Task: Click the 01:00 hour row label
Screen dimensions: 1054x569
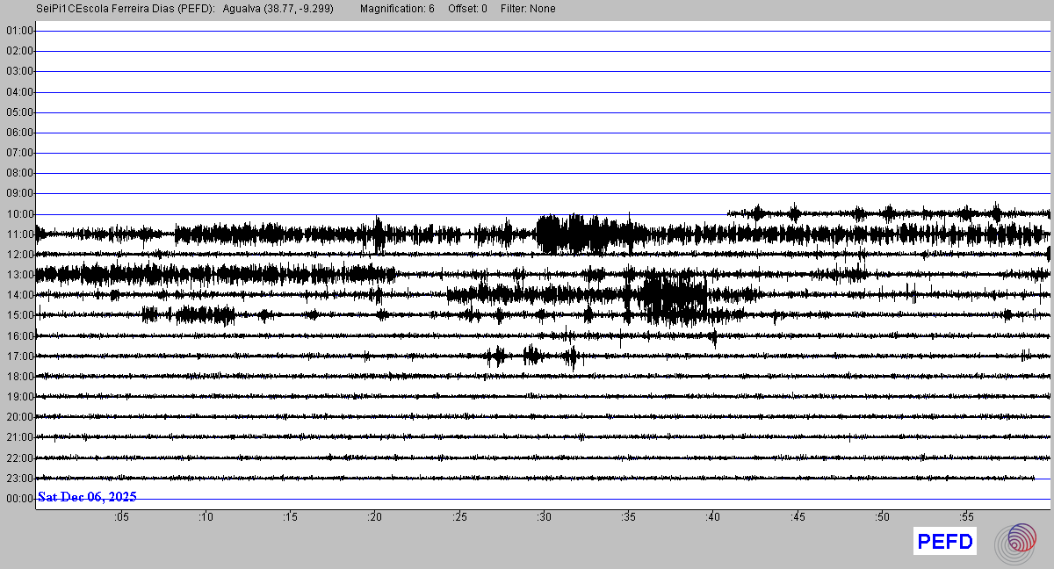Action: click(x=19, y=31)
